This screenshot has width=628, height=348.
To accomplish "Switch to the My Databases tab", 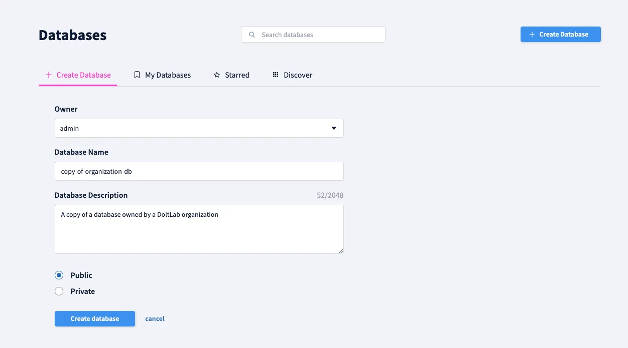I will 168,75.
